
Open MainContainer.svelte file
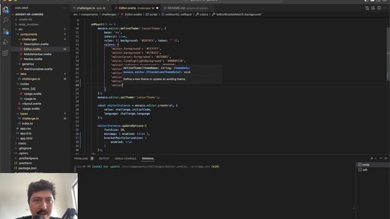click(x=38, y=69)
